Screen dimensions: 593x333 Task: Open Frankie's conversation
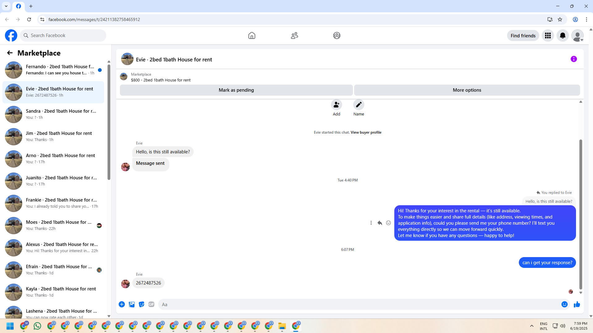tap(53, 203)
